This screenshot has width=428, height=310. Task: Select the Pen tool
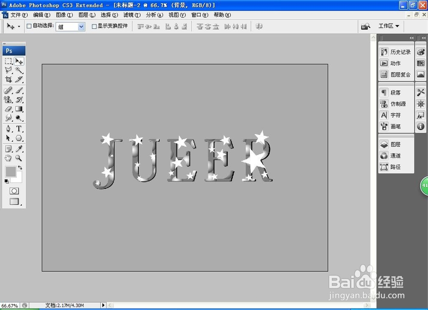(8, 128)
